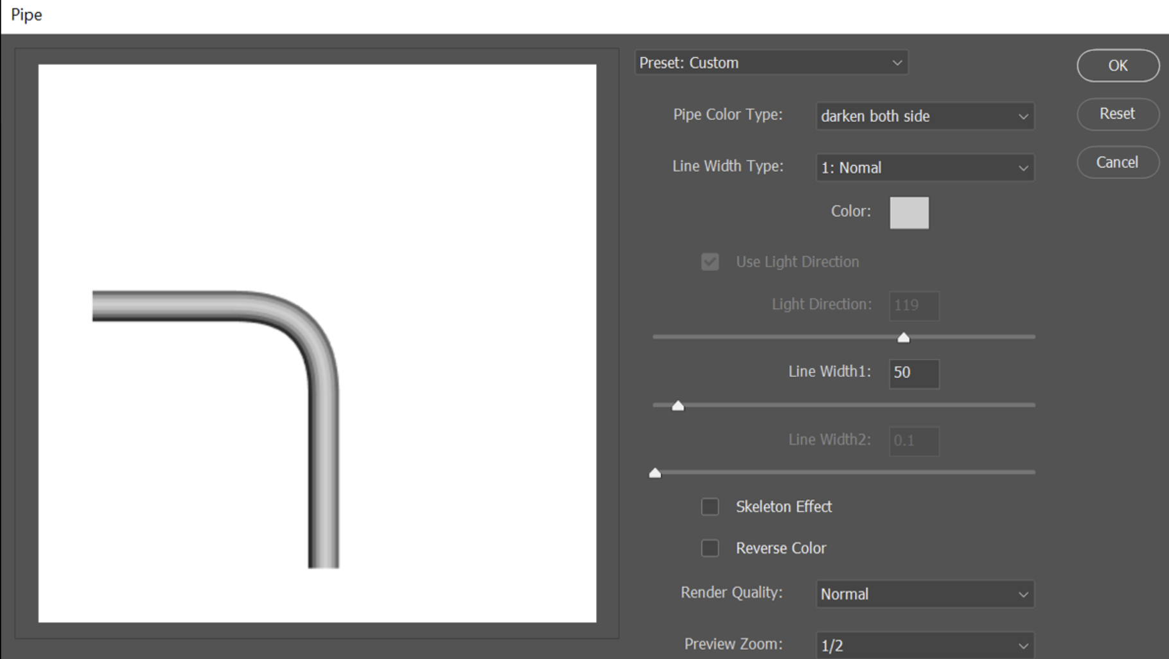Open the Line Width Type dropdown
The image size is (1169, 659).
click(x=925, y=168)
